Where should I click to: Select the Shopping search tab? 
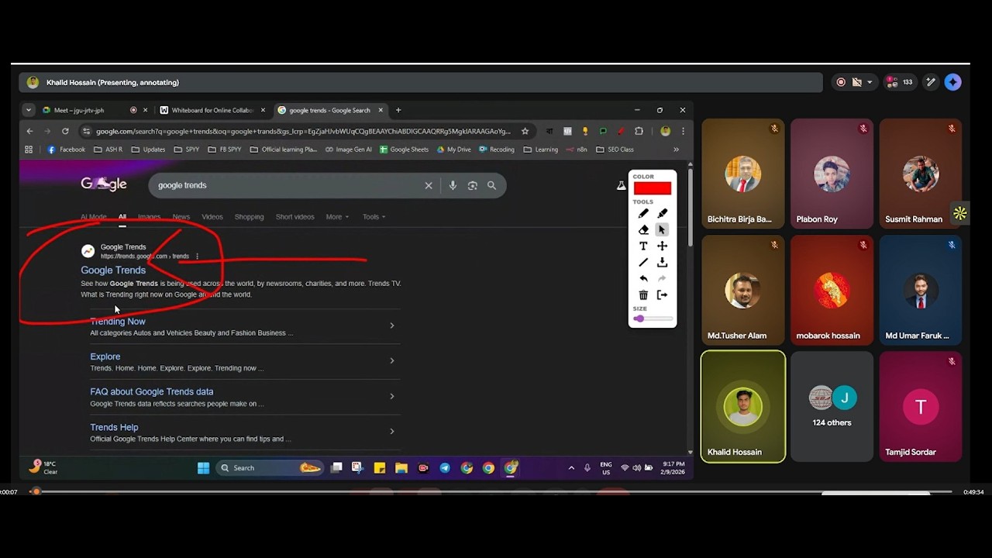(x=250, y=217)
